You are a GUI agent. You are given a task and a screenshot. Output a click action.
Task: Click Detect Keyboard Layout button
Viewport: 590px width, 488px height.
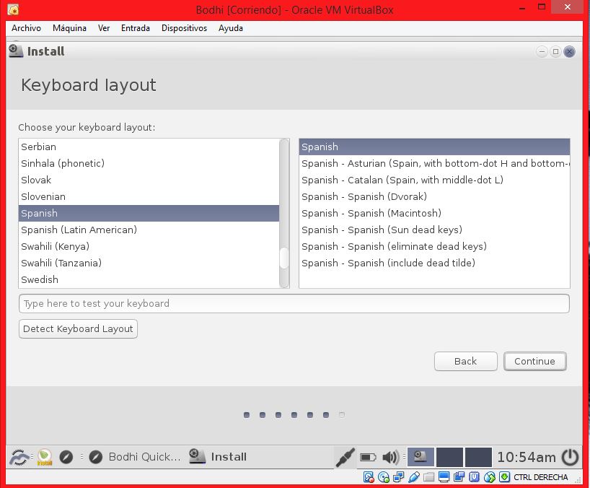point(78,328)
